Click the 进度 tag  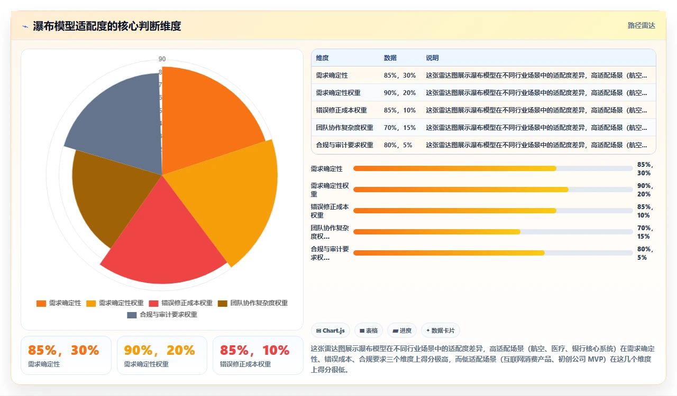(402, 331)
